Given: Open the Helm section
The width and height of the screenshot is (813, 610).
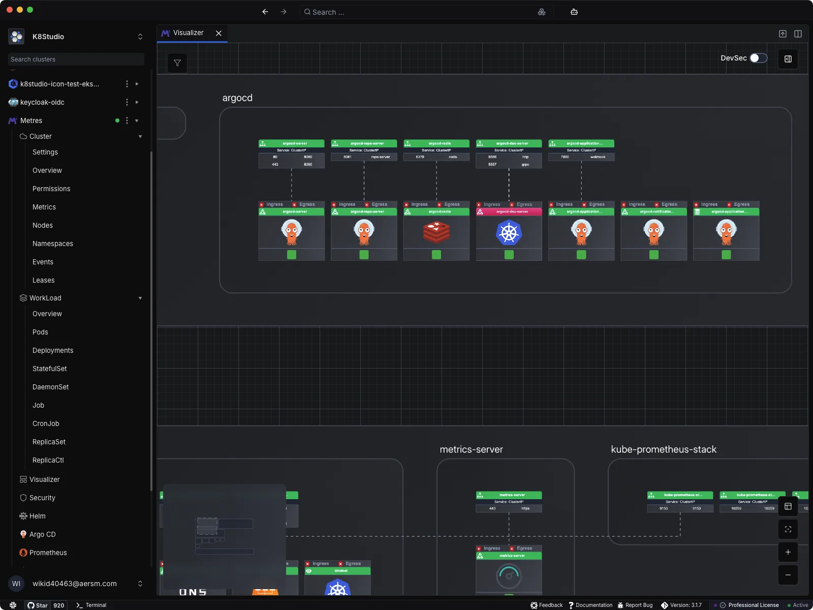Looking at the screenshot, I should [x=33, y=516].
